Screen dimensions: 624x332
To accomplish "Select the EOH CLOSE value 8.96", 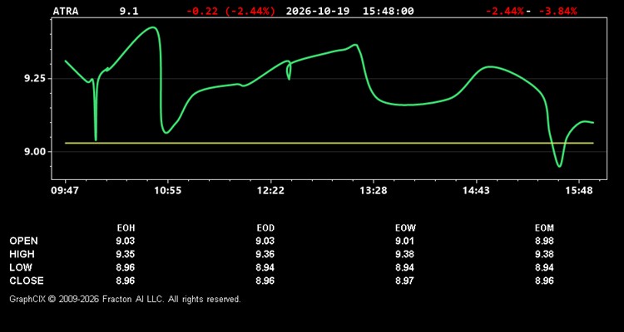I will [x=126, y=281].
